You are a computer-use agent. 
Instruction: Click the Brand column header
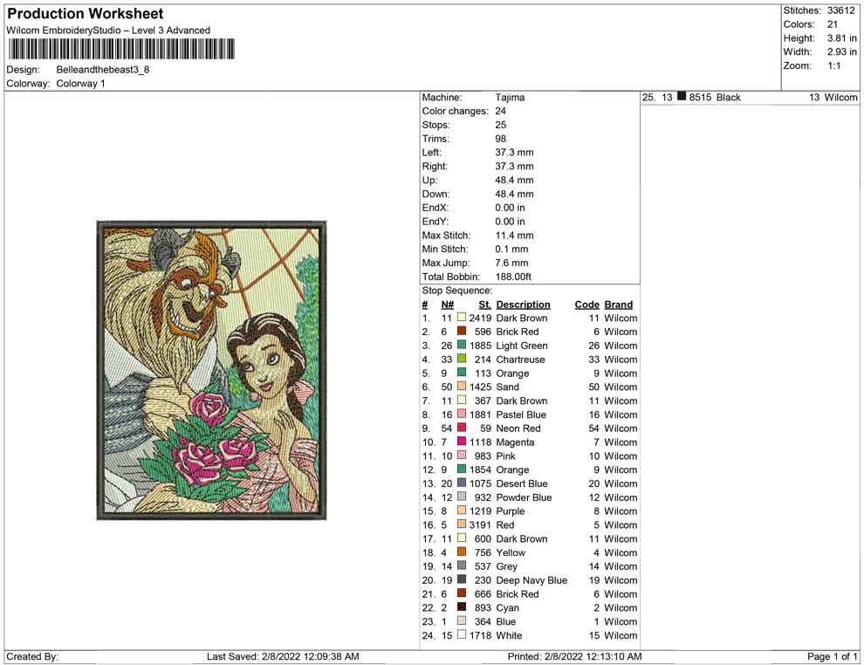pos(618,304)
